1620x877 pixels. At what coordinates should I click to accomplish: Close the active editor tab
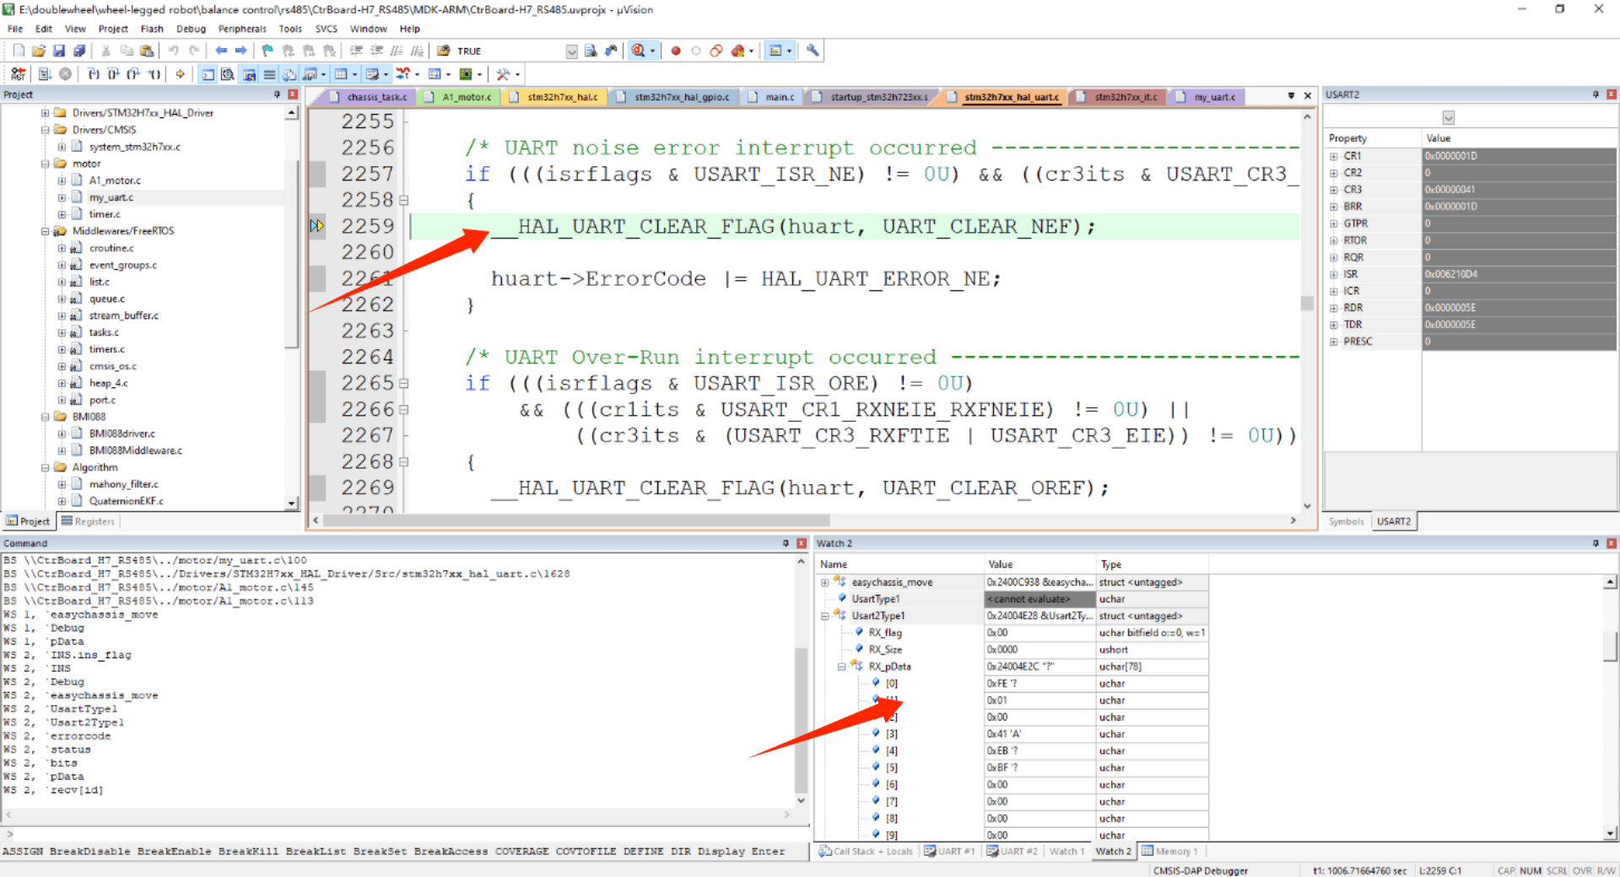1308,95
